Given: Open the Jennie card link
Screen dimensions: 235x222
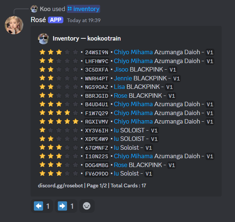Looking at the screenshot, I should click(x=123, y=78).
